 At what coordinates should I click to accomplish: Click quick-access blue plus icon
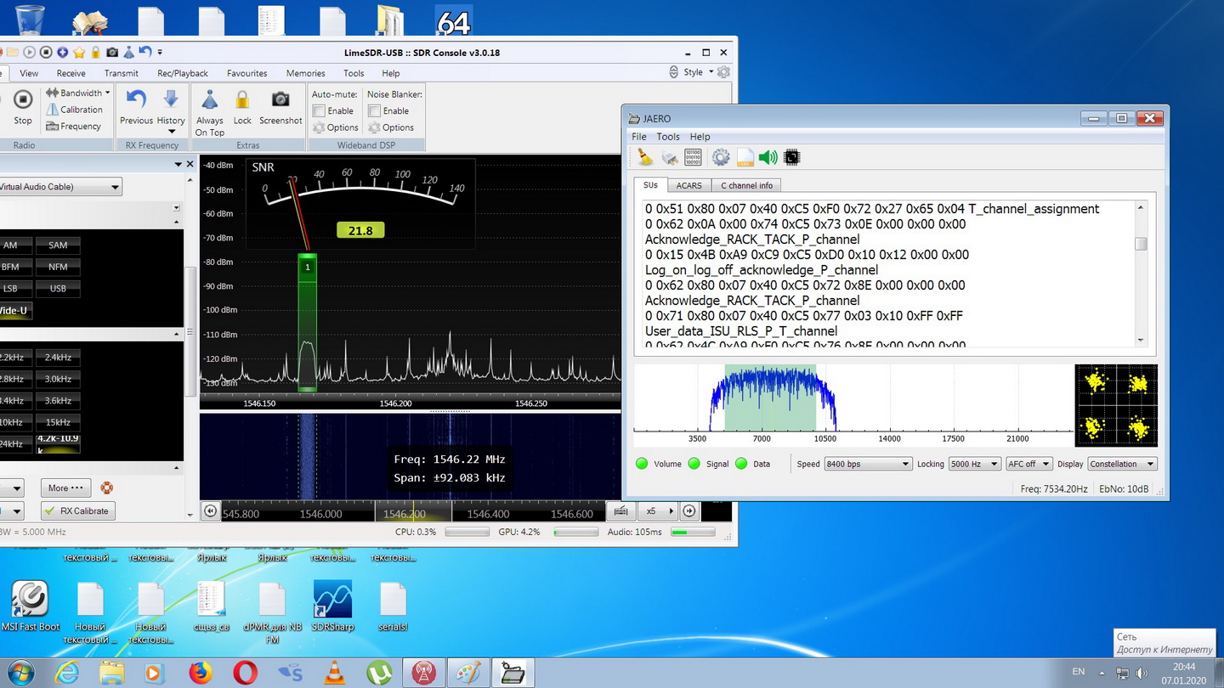pyautogui.click(x=63, y=53)
